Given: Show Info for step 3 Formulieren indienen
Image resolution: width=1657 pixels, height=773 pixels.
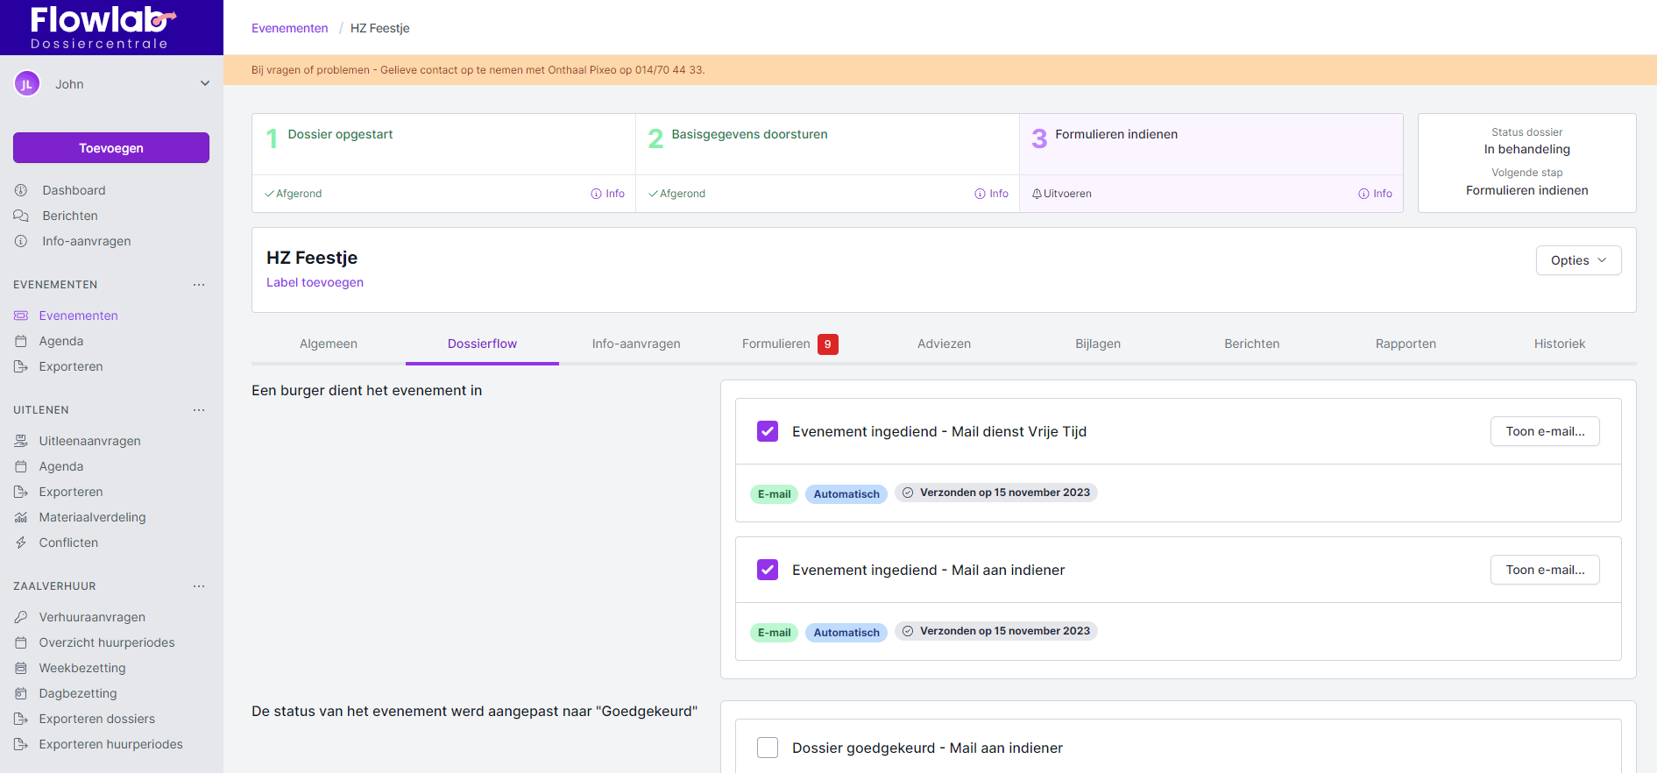Looking at the screenshot, I should pos(1376,194).
